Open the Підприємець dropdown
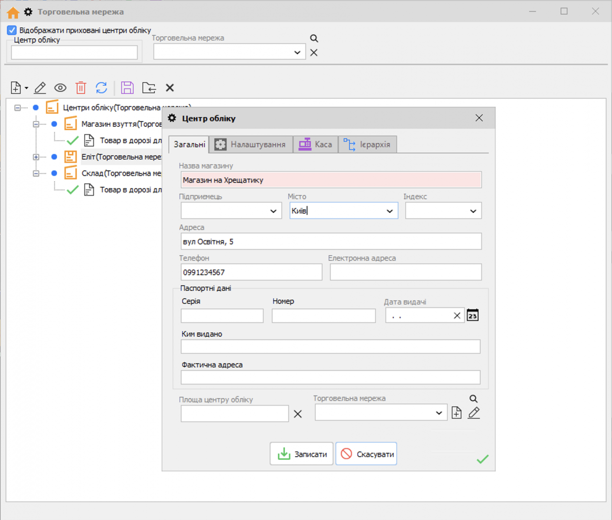This screenshot has width=612, height=520. (x=273, y=211)
